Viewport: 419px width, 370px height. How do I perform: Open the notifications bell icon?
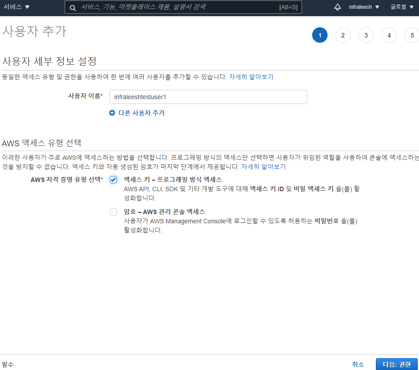pos(338,7)
